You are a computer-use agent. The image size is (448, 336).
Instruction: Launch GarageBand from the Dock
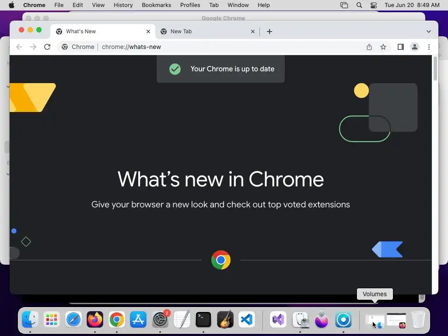point(225,319)
